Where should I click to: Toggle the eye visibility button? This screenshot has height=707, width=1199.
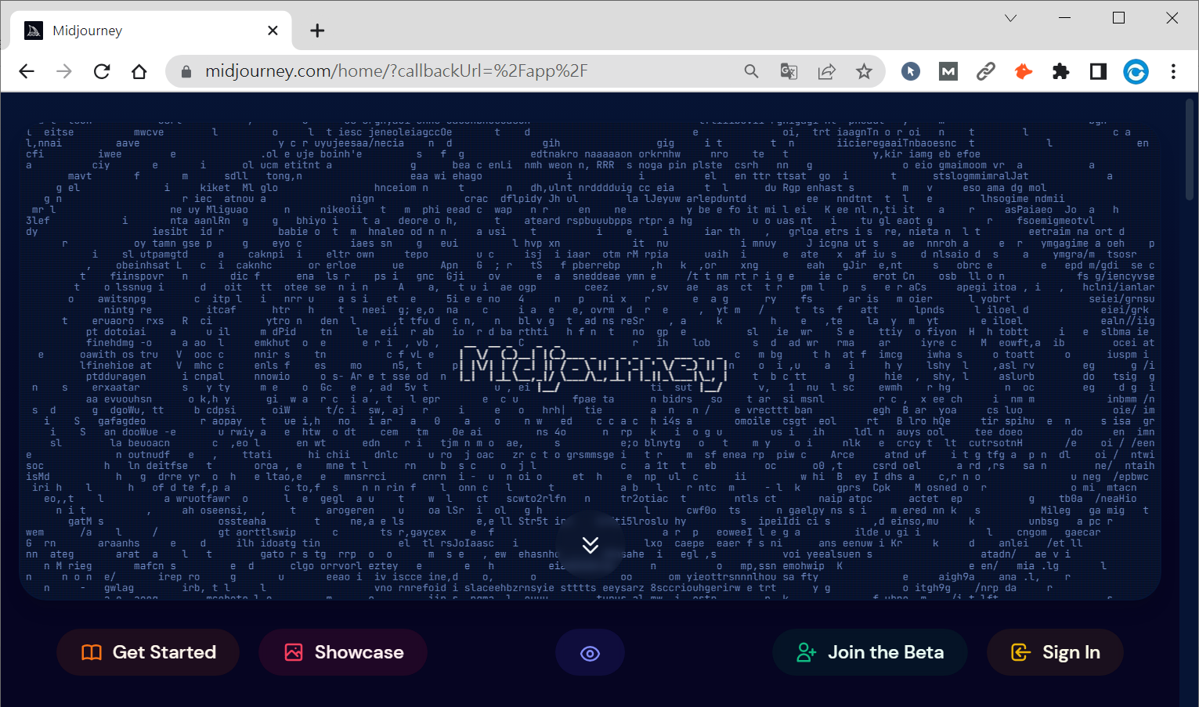coord(590,653)
